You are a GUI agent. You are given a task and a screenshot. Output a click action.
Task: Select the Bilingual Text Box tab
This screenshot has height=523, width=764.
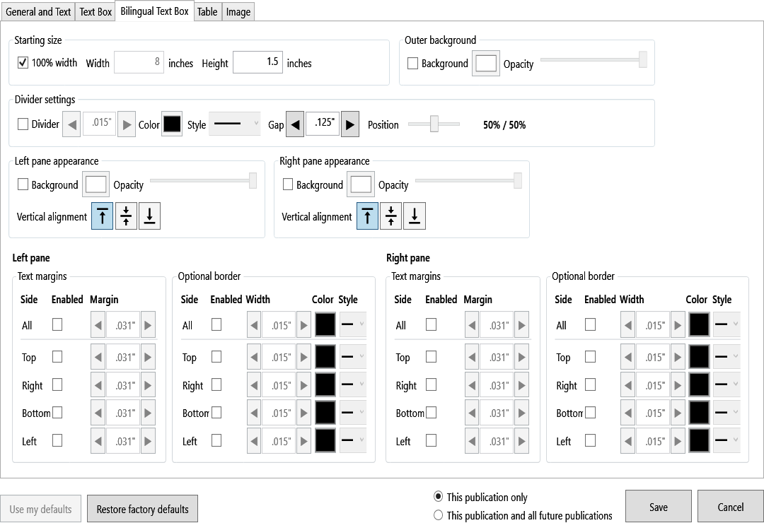154,11
